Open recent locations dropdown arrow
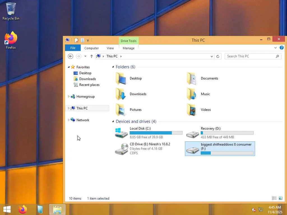This screenshot has width=287, height=215. click(x=85, y=56)
